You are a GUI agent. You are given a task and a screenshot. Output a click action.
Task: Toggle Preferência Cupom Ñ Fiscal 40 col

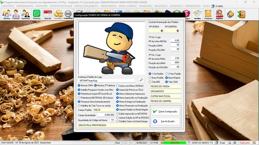tap(95, 94)
